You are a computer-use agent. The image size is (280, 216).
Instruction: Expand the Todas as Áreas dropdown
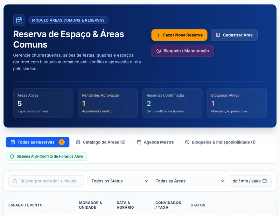coord(188,181)
